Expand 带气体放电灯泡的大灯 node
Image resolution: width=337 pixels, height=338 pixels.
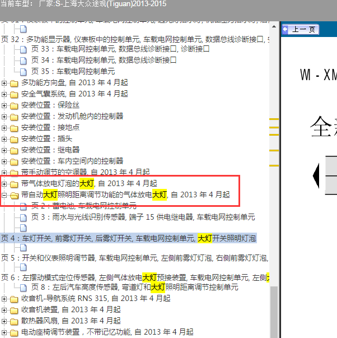coord(4,184)
